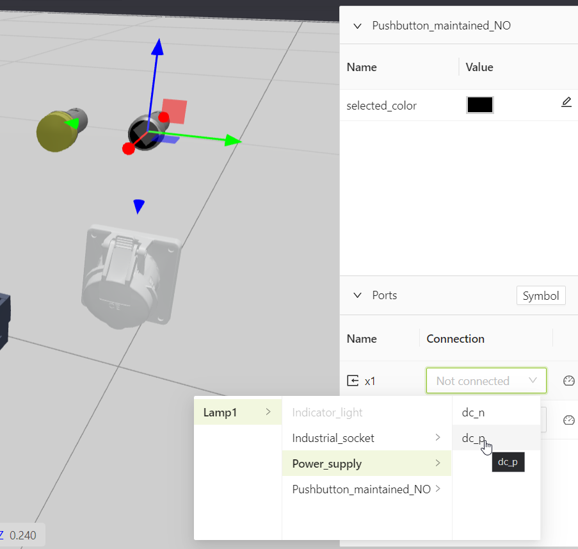Choose Power_supply menu entry

366,463
